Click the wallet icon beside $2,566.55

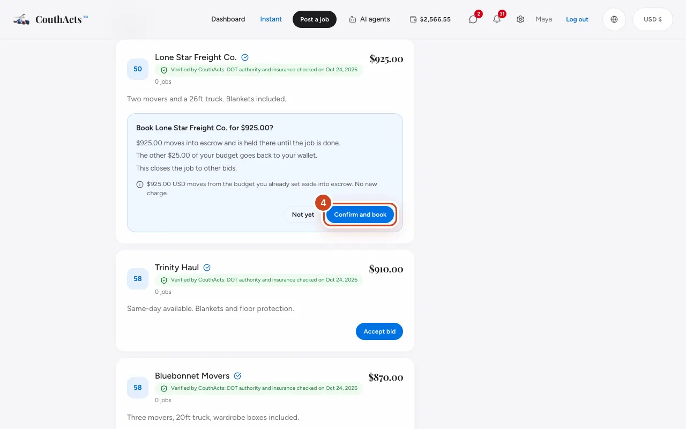(413, 19)
